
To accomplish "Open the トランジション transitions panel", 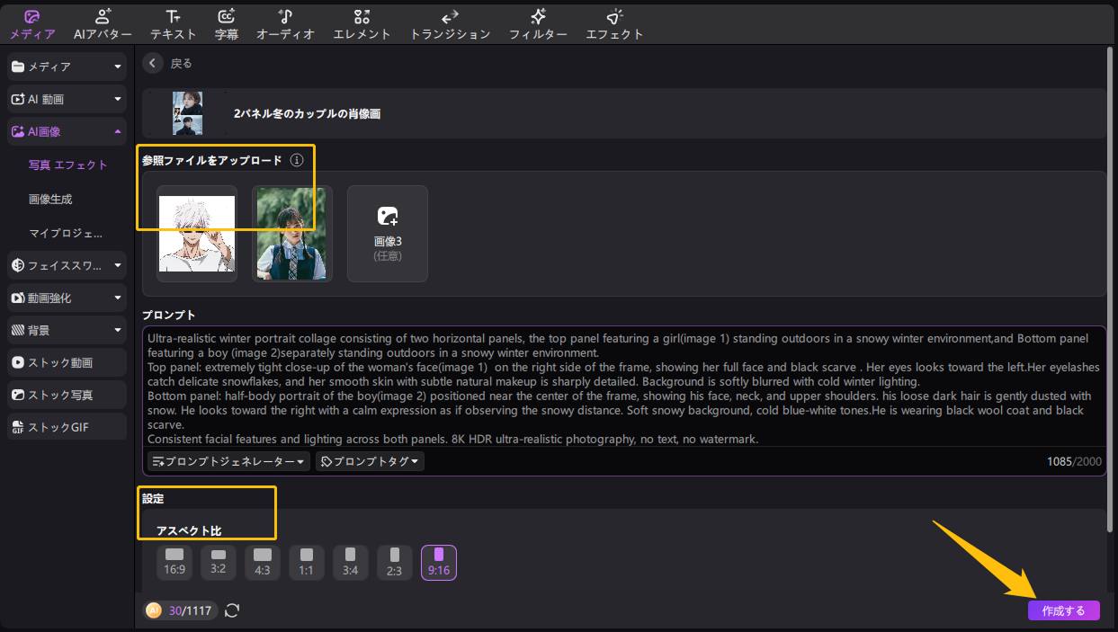I will (450, 24).
